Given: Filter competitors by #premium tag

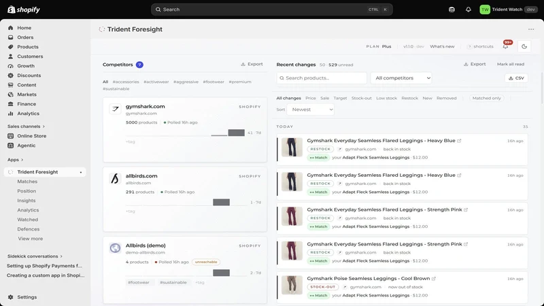Looking at the screenshot, I should (x=240, y=82).
